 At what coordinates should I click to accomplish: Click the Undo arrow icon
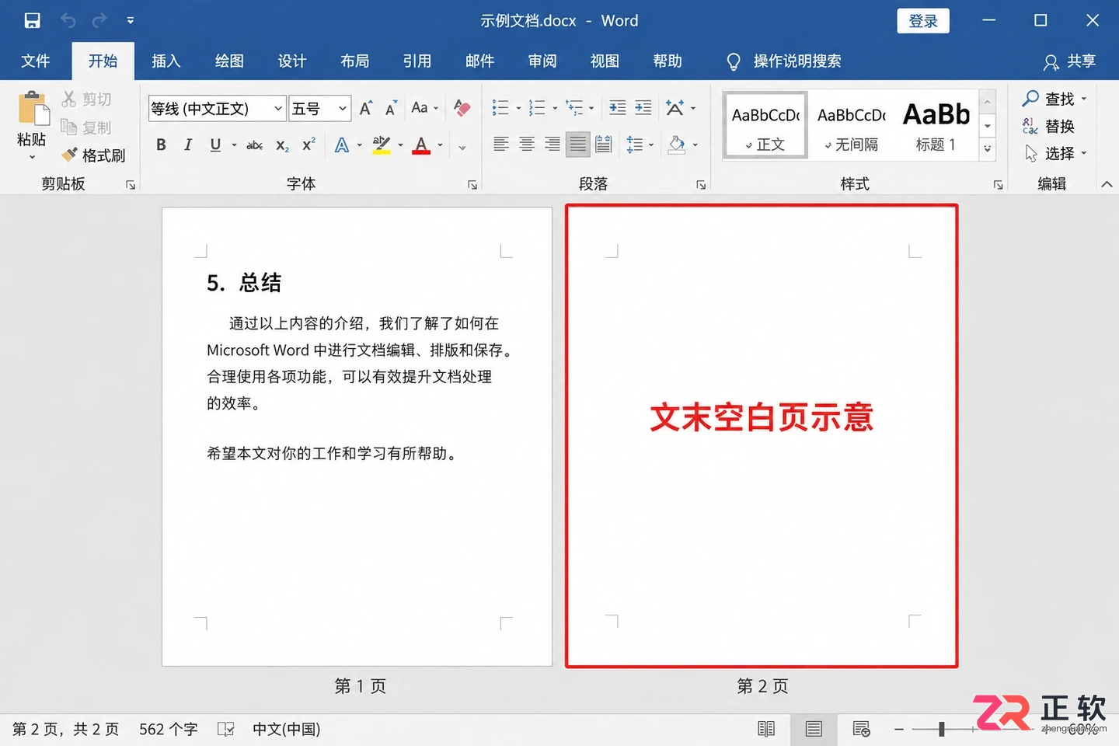pyautogui.click(x=68, y=21)
